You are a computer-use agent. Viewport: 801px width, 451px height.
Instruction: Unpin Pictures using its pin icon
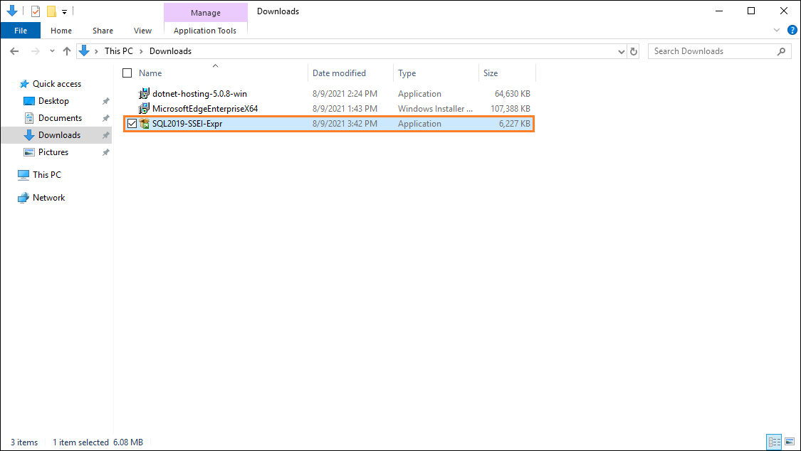pyautogui.click(x=105, y=152)
